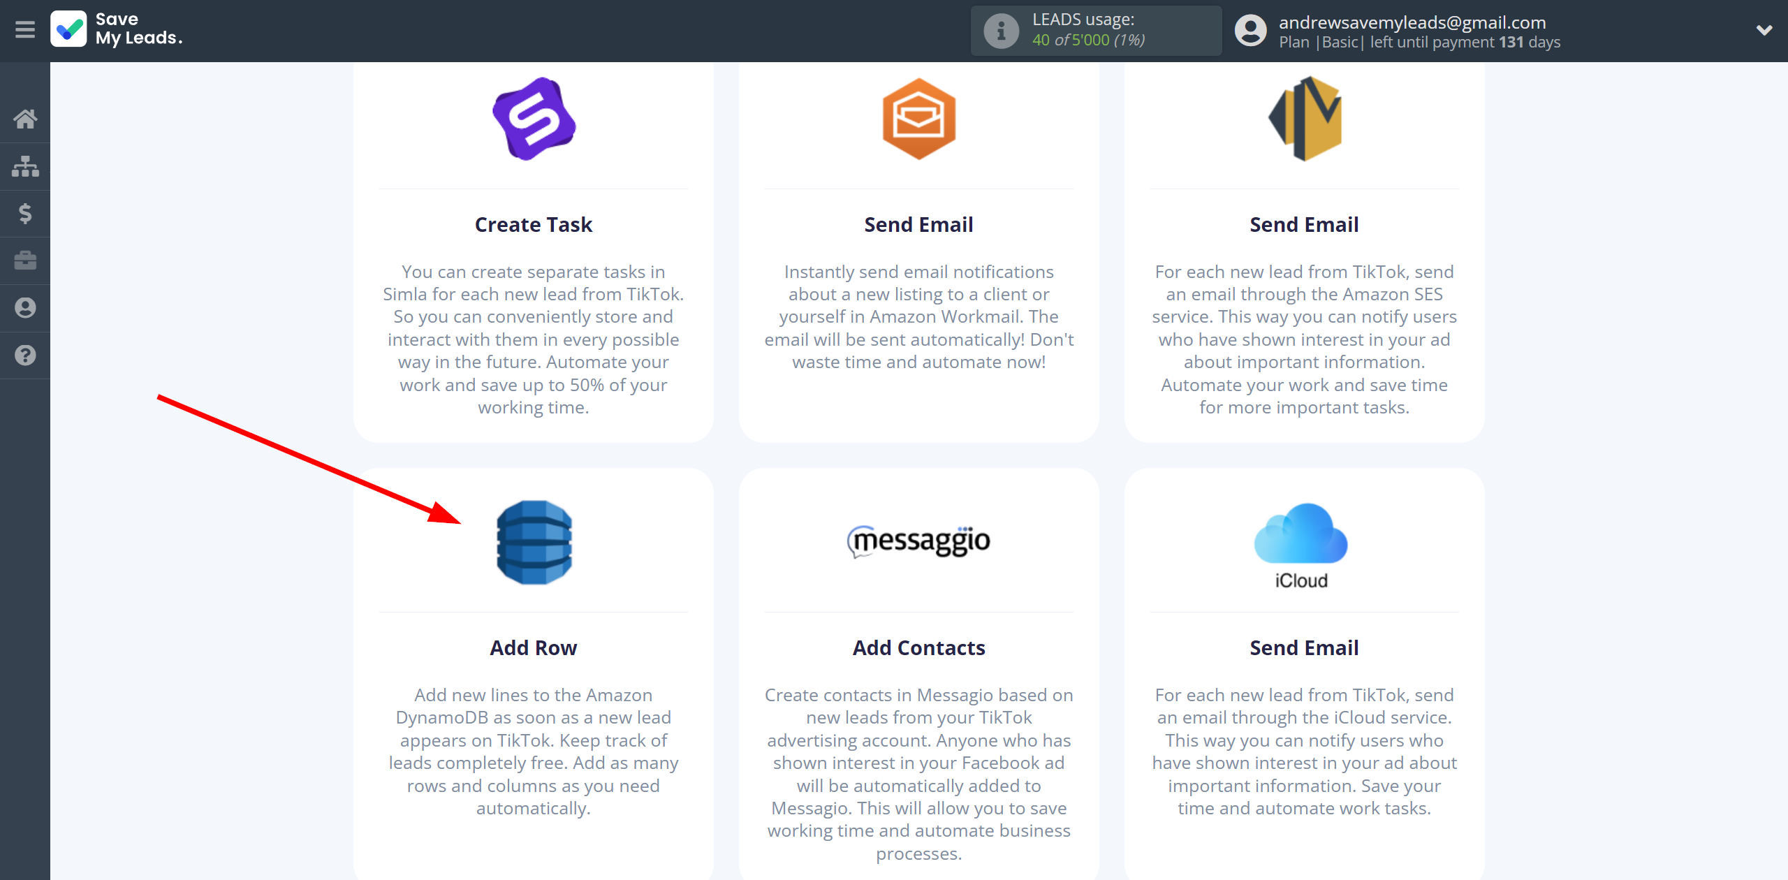Click the '40 of 5'000 (1%)' usage text
This screenshot has width=1788, height=880.
(x=1088, y=41)
